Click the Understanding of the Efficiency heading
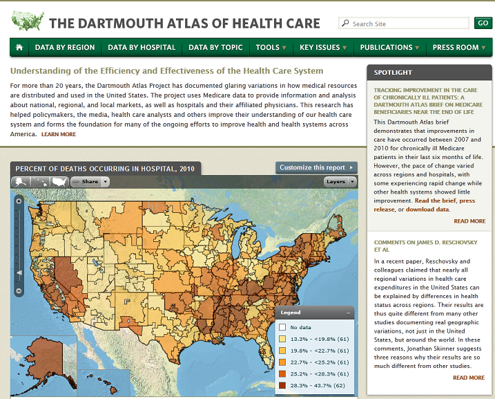495x399 pixels. click(166, 71)
